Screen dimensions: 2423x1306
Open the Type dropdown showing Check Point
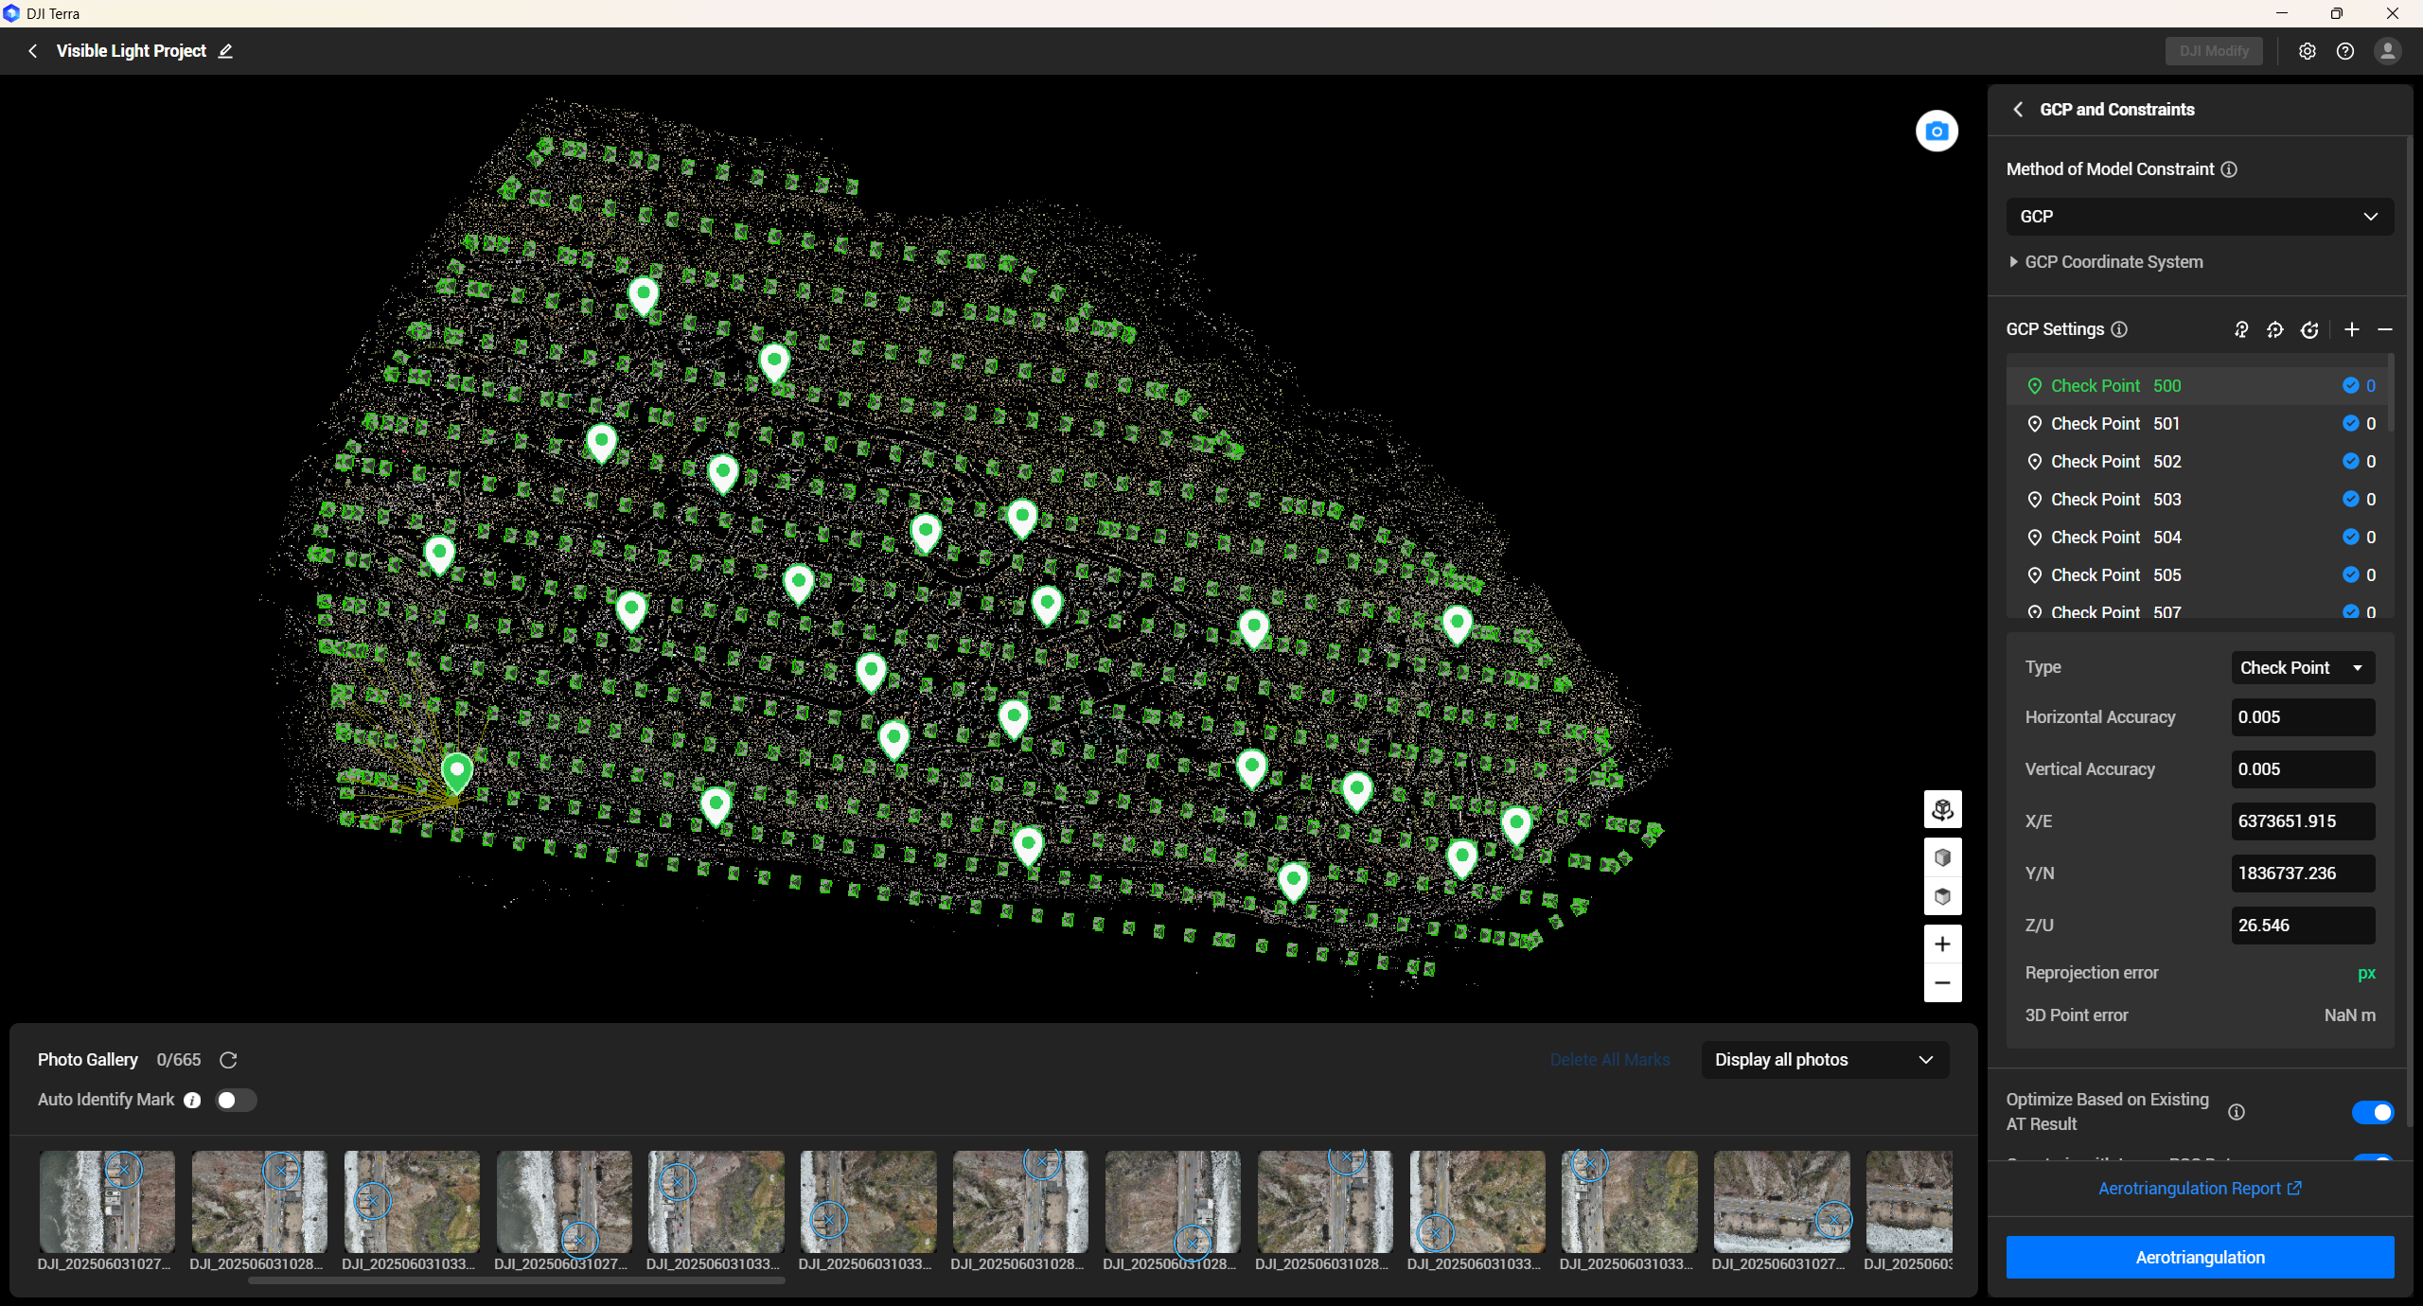click(x=2301, y=667)
